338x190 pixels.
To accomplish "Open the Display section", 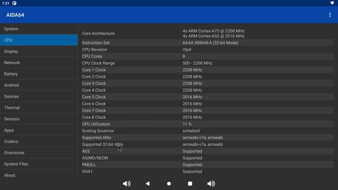I will (39, 51).
